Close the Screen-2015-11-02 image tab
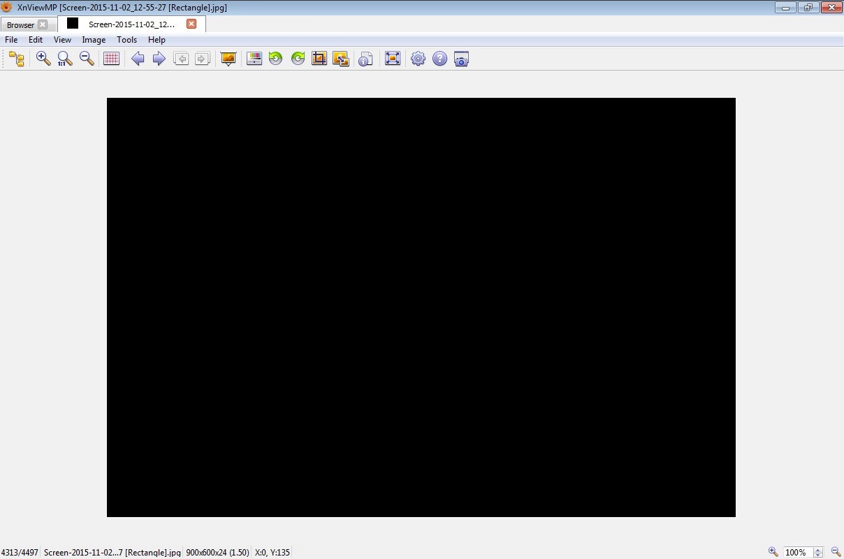Screen dimensions: 844x559 191,24
